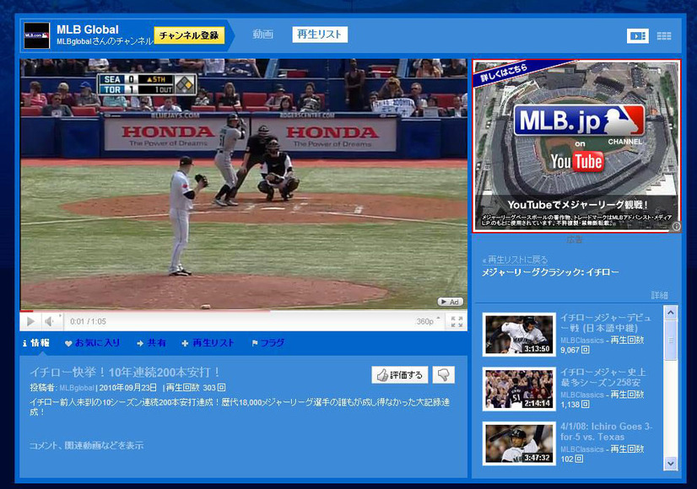Open the 動画 tab
Screen dimensions: 697x489
pos(262,35)
